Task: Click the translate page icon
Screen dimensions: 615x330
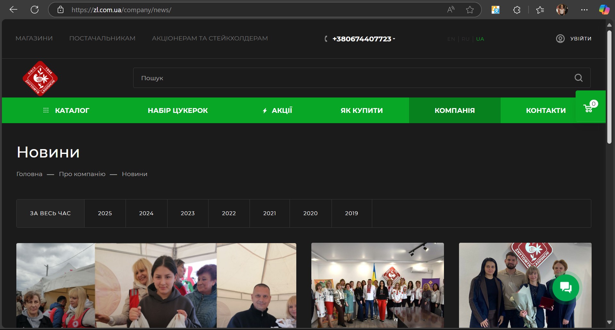Action: 496,10
